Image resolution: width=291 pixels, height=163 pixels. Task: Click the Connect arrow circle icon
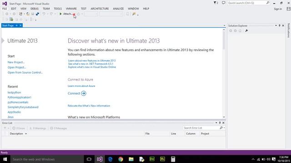[84, 93]
